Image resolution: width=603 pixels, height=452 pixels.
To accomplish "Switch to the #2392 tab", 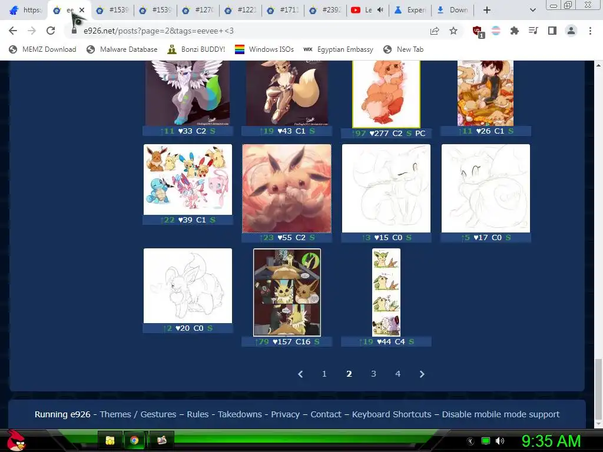I will (x=325, y=10).
